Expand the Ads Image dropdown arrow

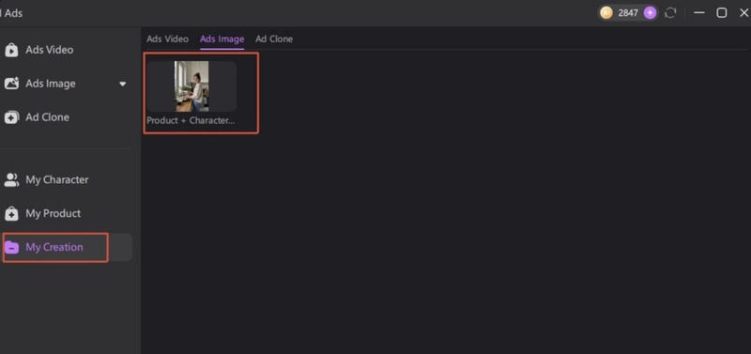coord(123,84)
